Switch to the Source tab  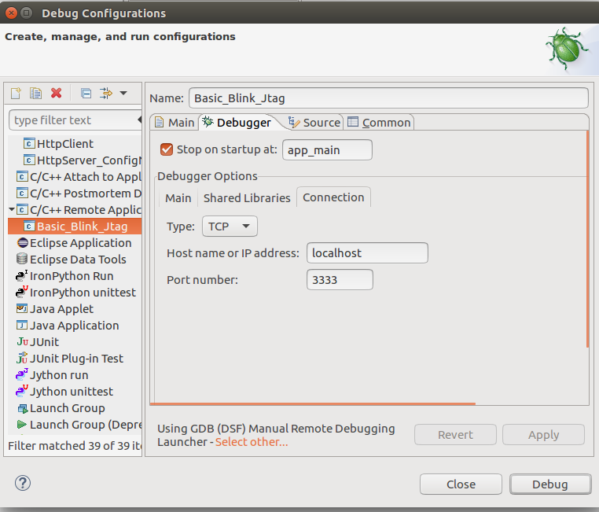pos(314,122)
